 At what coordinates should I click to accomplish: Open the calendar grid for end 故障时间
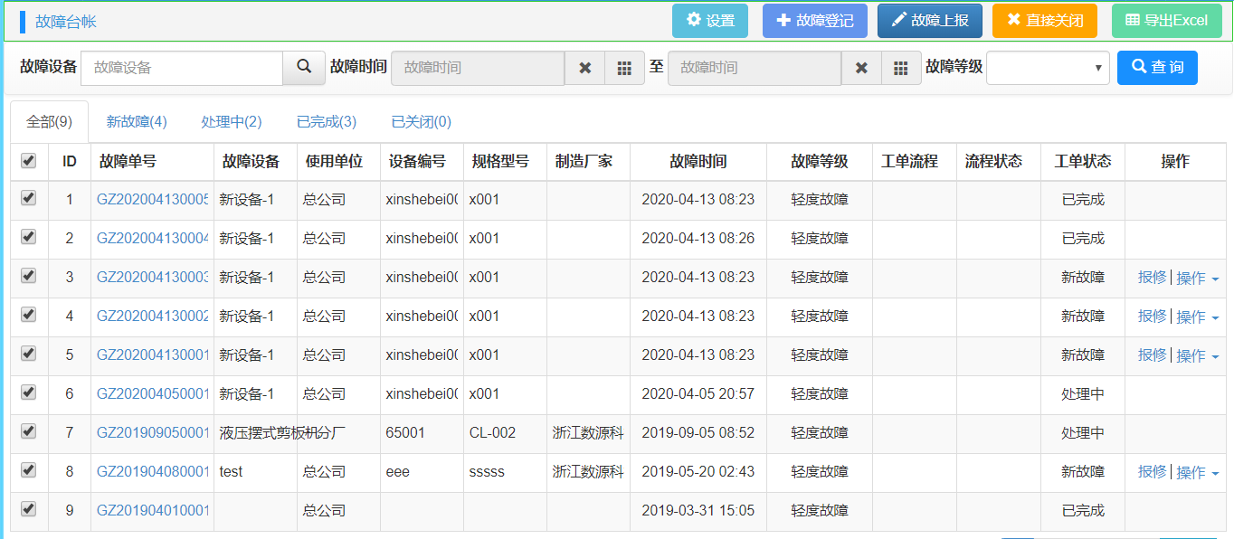tap(900, 68)
